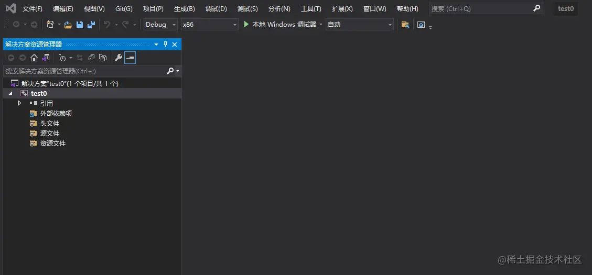Click the navigate backward toolbar arrow
The width and height of the screenshot is (592, 275).
16,25
